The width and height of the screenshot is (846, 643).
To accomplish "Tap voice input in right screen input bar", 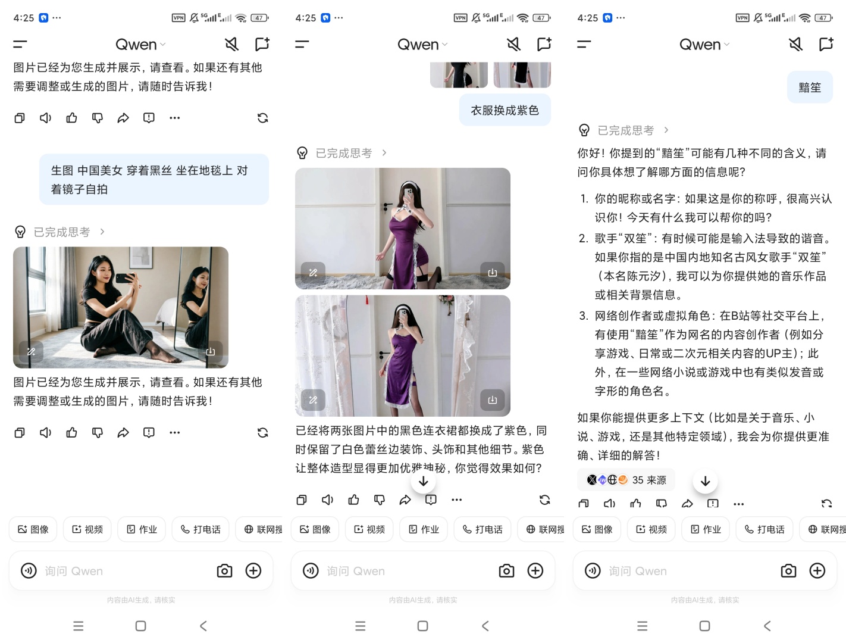I will click(593, 571).
